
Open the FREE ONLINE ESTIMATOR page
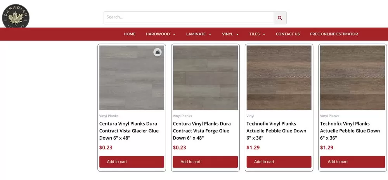click(x=334, y=34)
